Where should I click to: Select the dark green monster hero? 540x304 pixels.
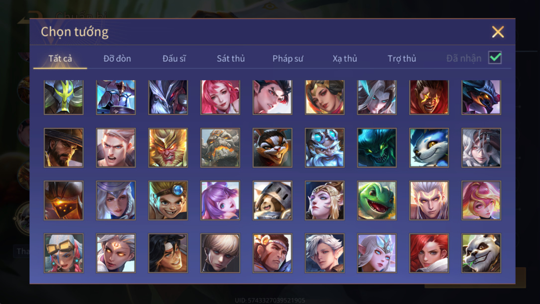[377, 148]
